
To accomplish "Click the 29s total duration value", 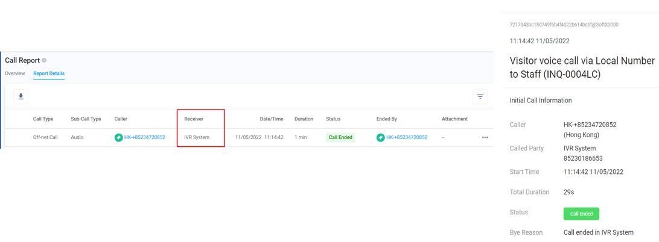I will click(x=568, y=192).
